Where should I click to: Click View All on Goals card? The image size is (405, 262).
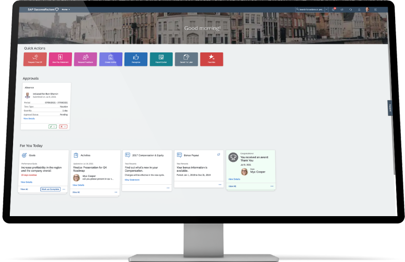pos(24,189)
